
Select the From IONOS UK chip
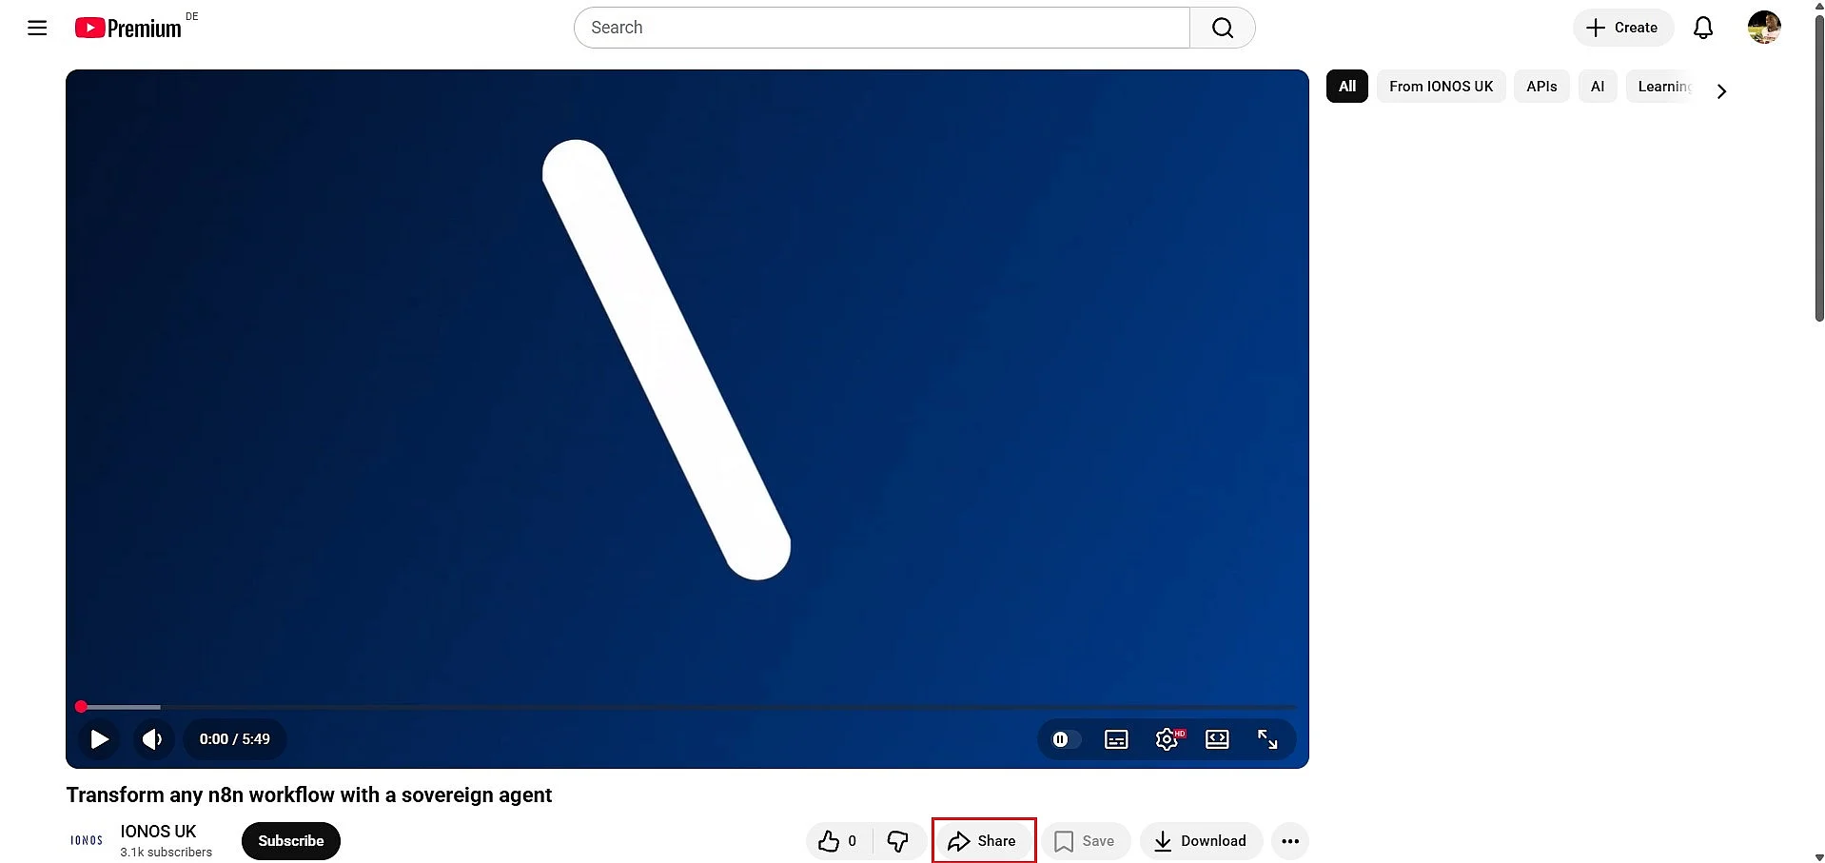(x=1442, y=87)
